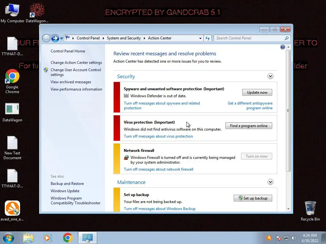This screenshot has width=326, height=244.
Task: Expand the arrow after System and Security breadcrumb
Action: tap(144, 38)
